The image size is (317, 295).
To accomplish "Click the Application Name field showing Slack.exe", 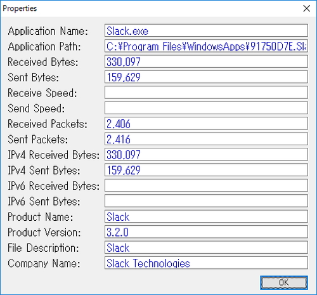I will coord(206,30).
